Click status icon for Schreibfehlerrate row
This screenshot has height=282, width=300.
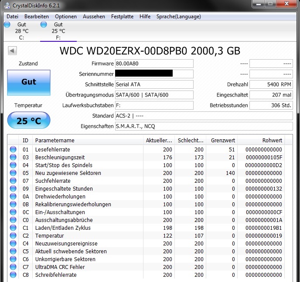point(13,275)
